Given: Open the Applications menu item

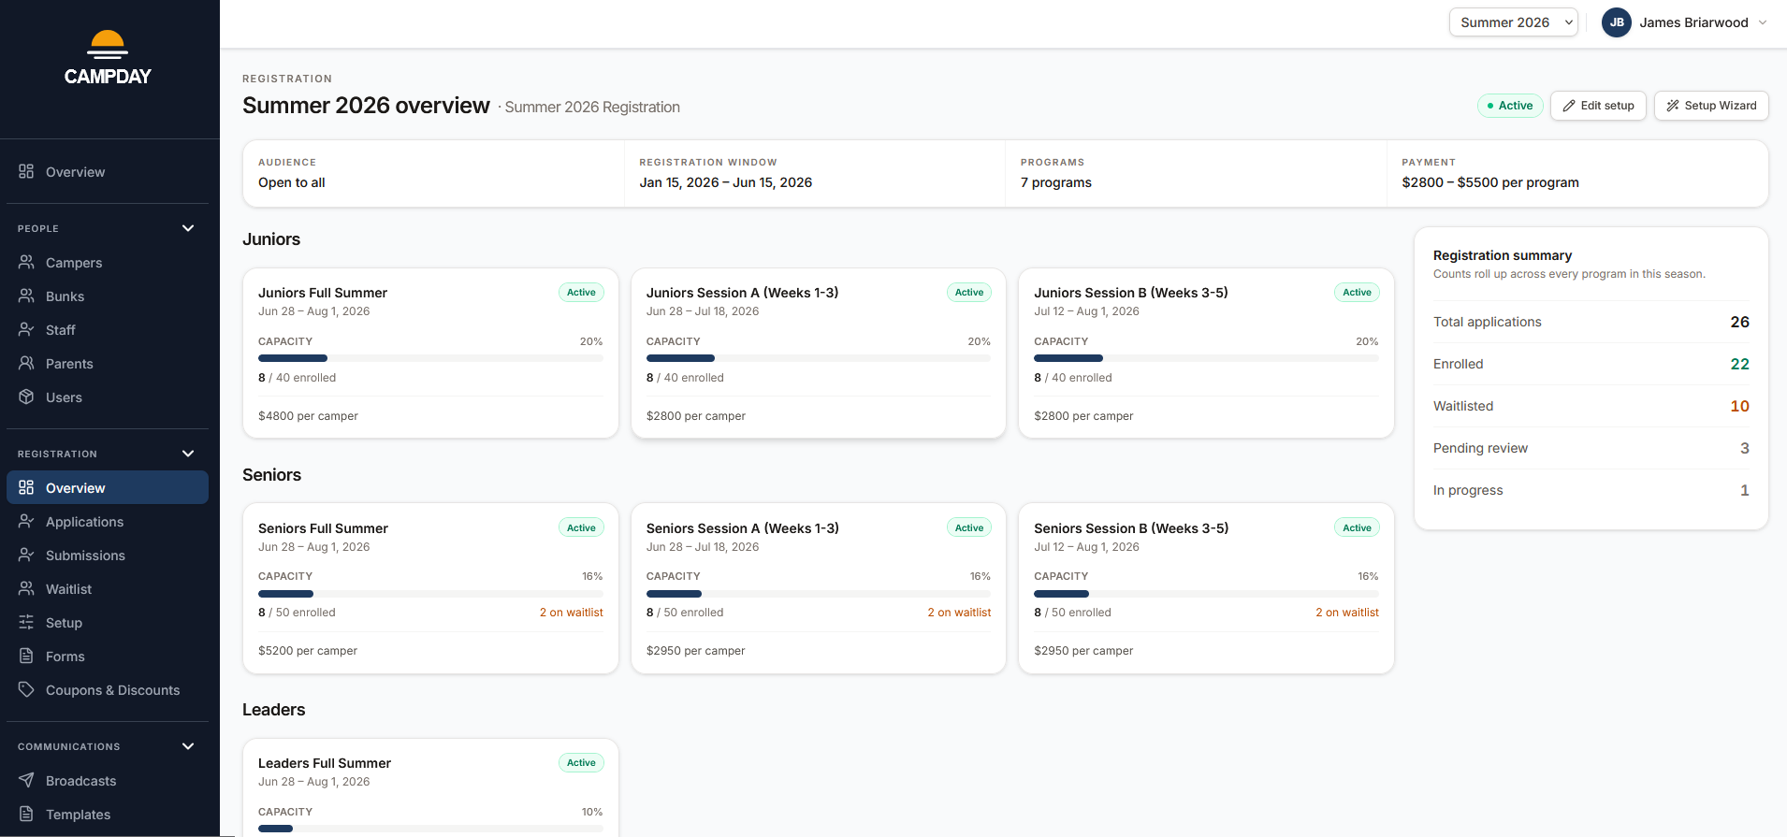Looking at the screenshot, I should pos(108,522).
